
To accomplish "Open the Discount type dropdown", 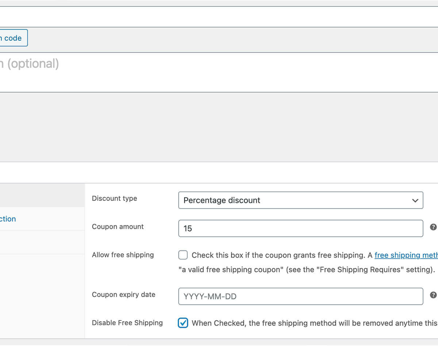I will (300, 200).
